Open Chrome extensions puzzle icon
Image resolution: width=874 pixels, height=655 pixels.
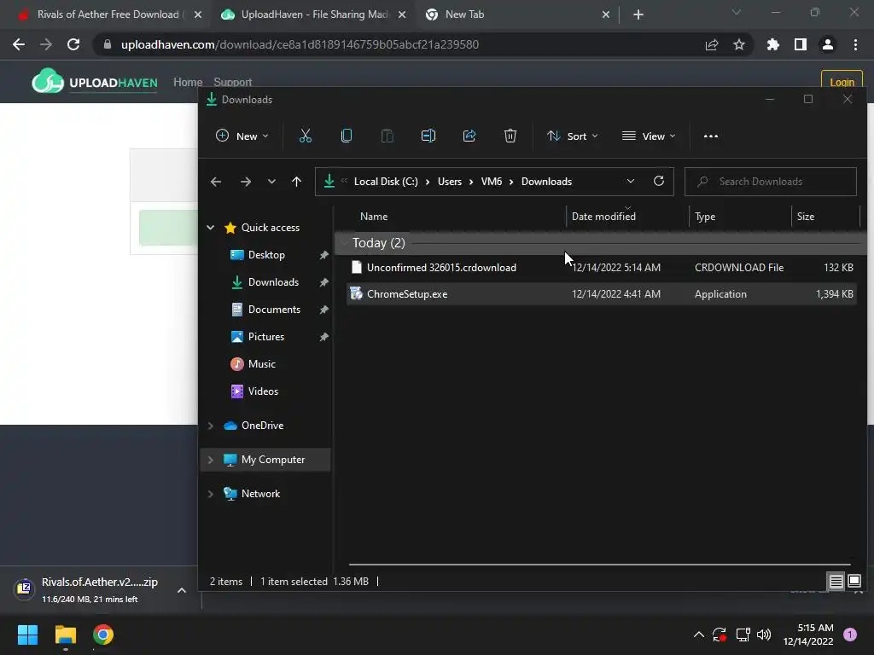pos(773,44)
